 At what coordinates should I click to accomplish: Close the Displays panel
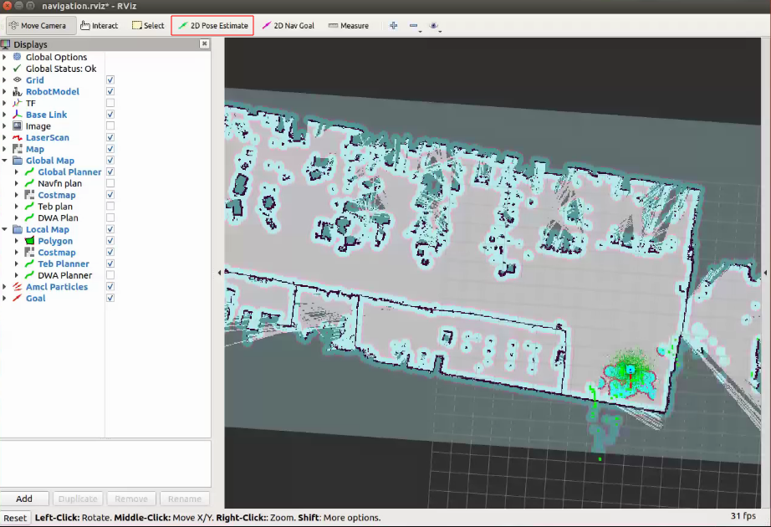pyautogui.click(x=204, y=43)
